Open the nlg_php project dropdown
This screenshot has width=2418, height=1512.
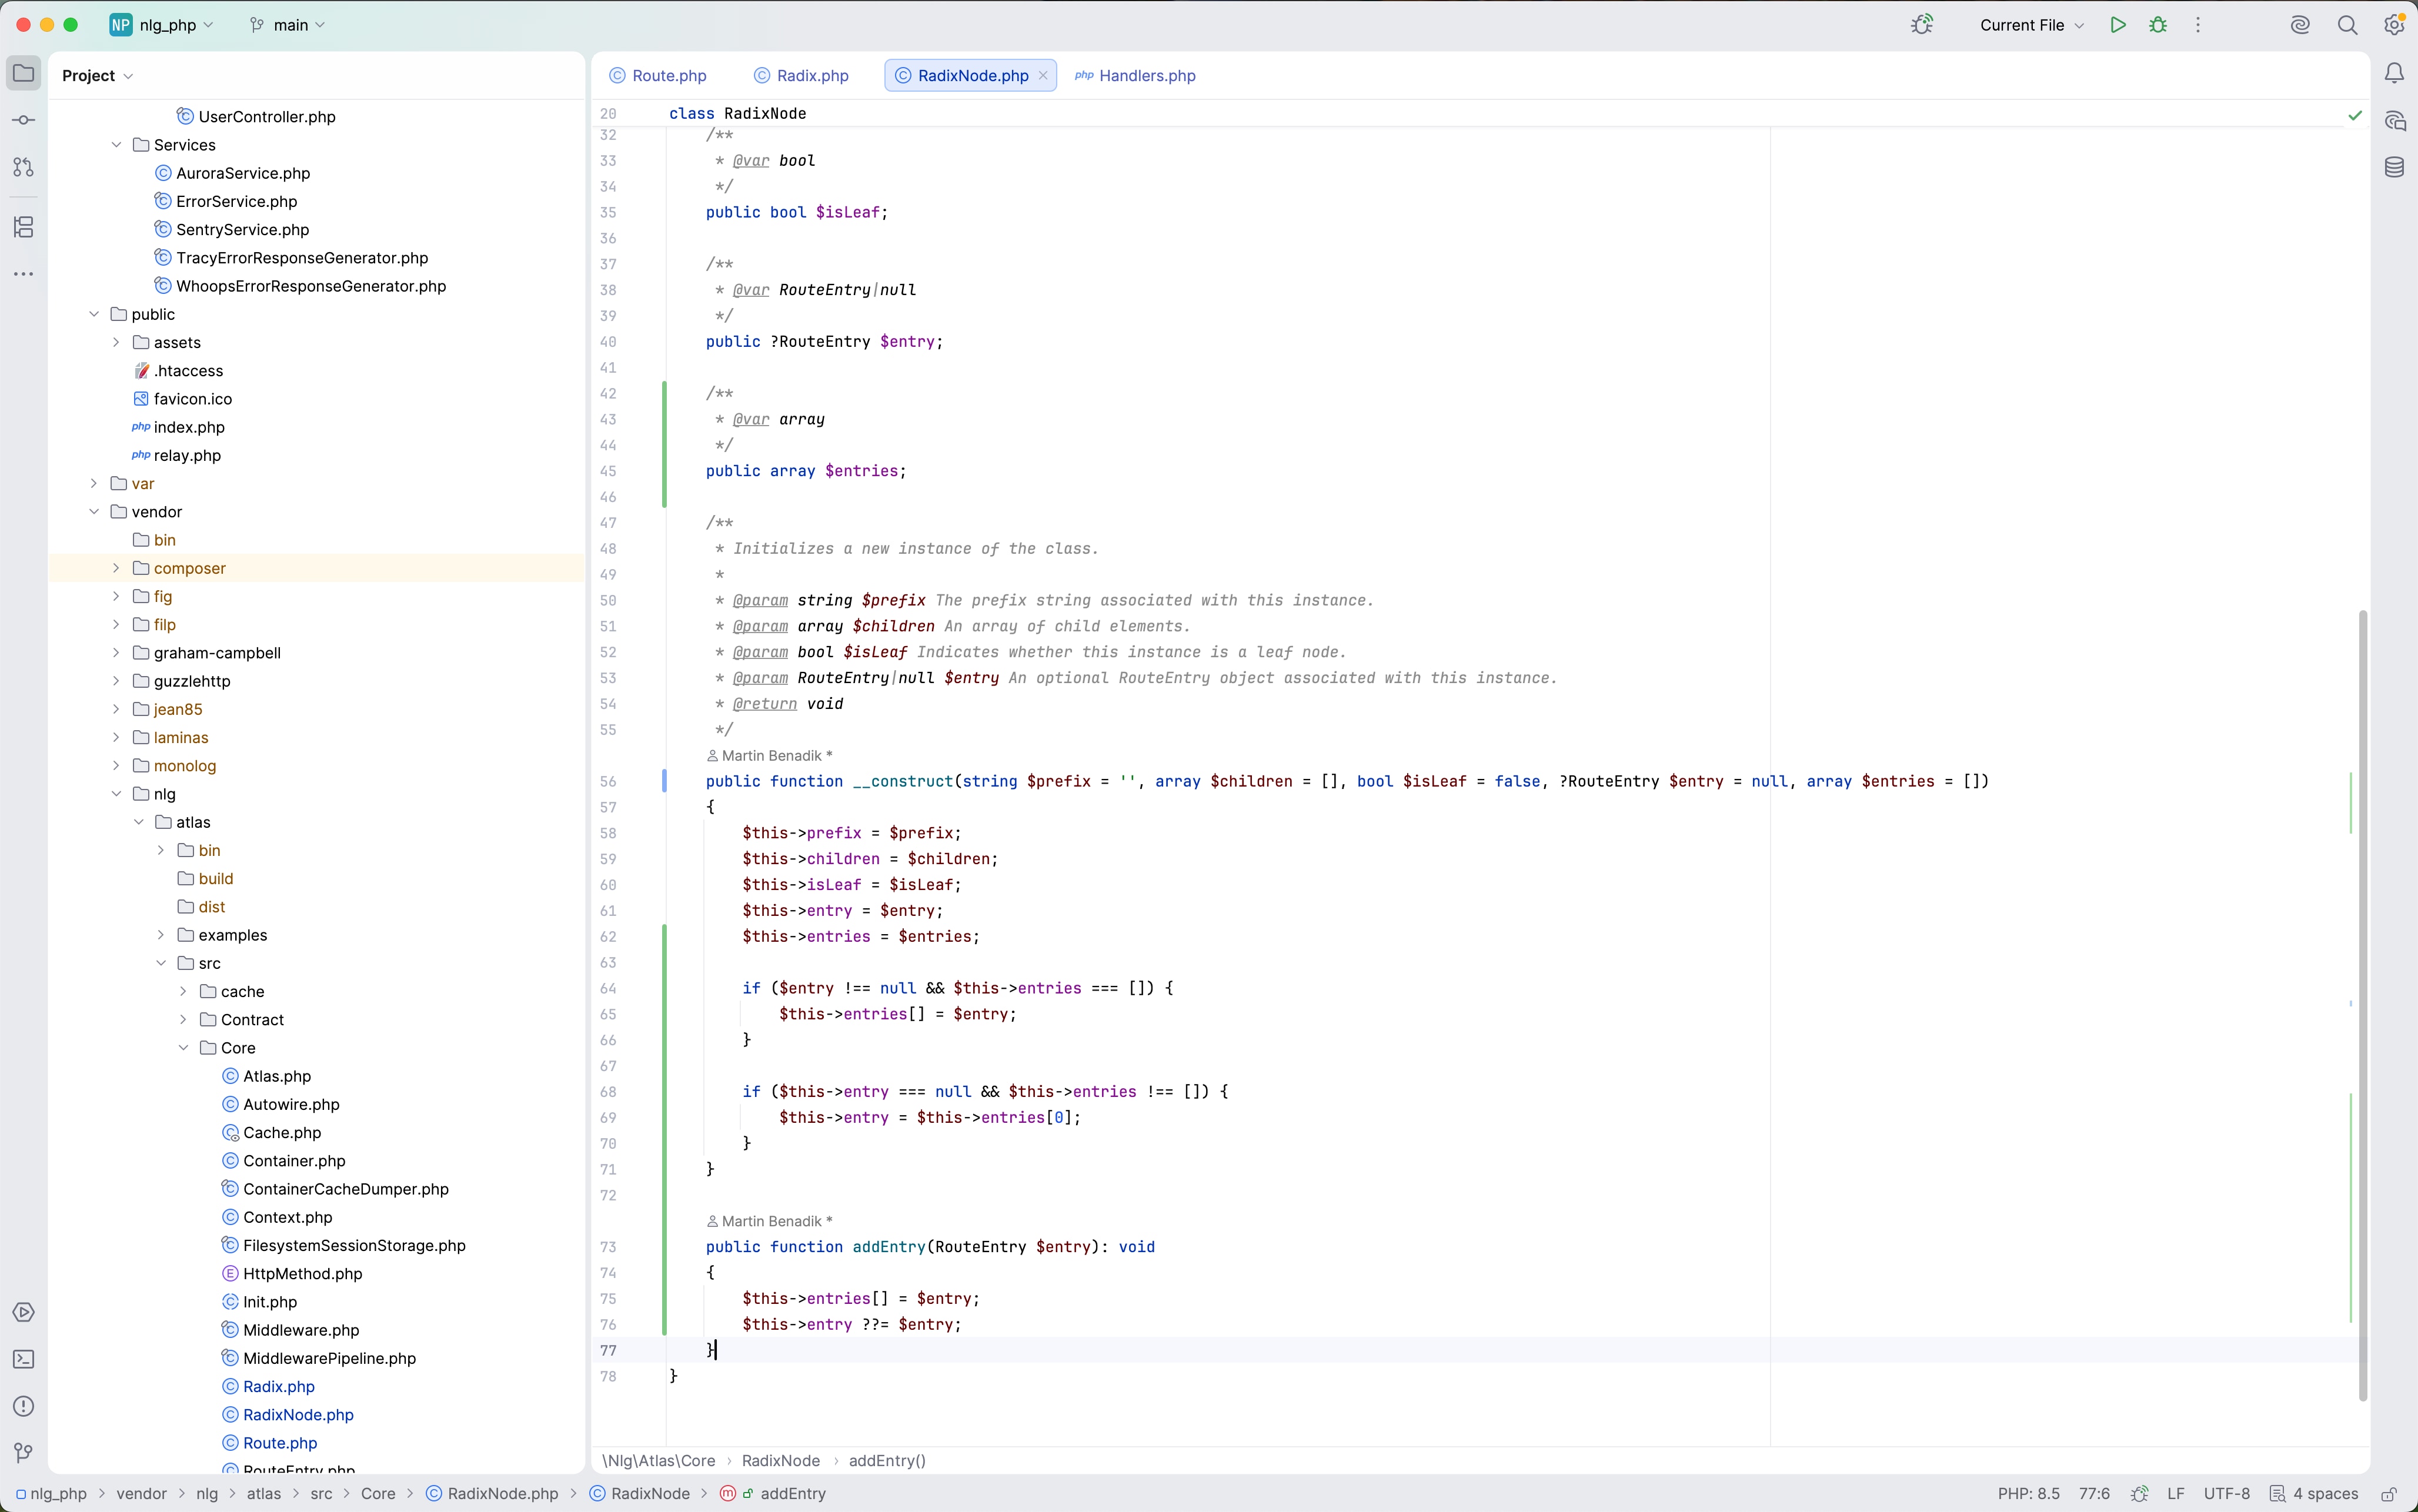(x=162, y=25)
